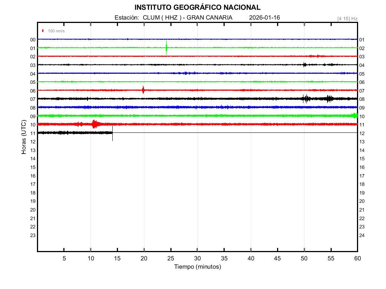Viewport: 386px width, 289px height.
Task: Click the red 100 nm/s scale bar
Action: coord(43,31)
